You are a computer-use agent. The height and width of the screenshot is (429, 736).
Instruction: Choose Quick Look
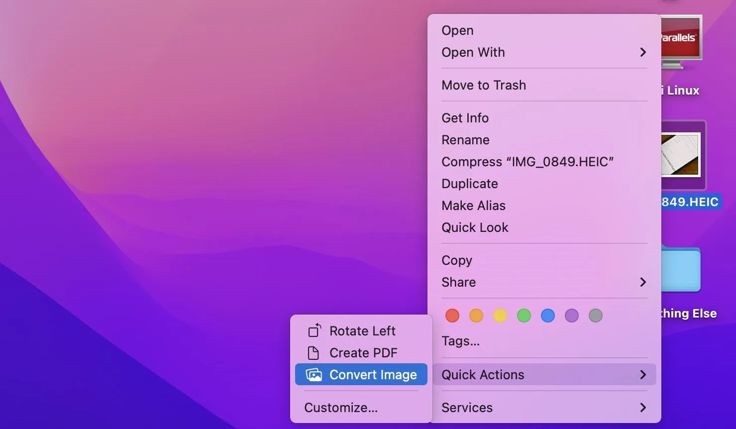[544, 227]
